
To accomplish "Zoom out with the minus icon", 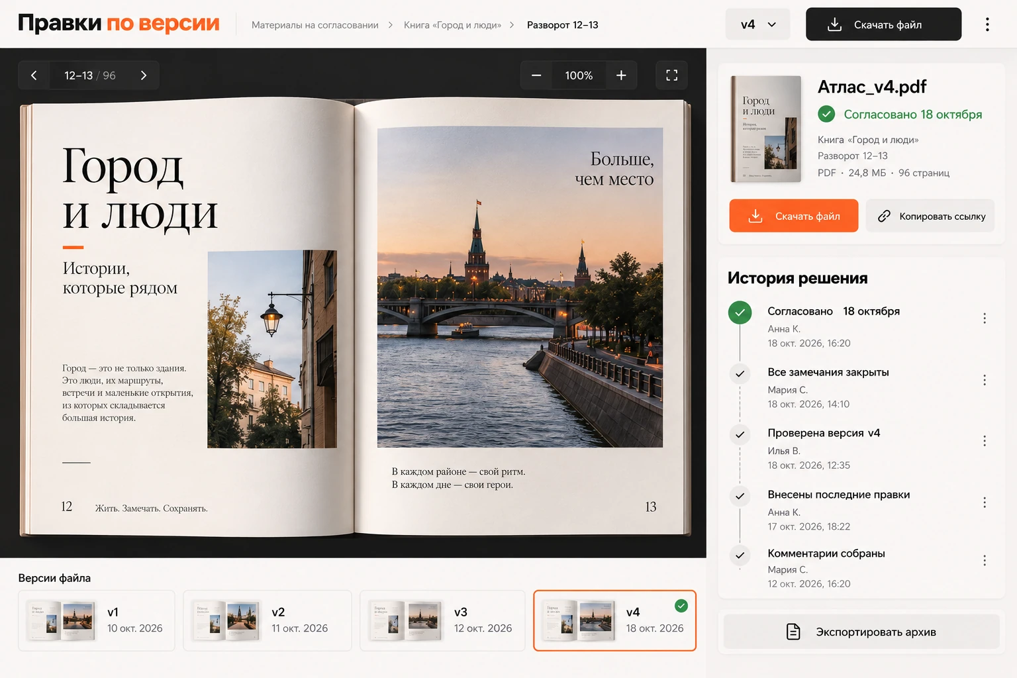I will [536, 75].
